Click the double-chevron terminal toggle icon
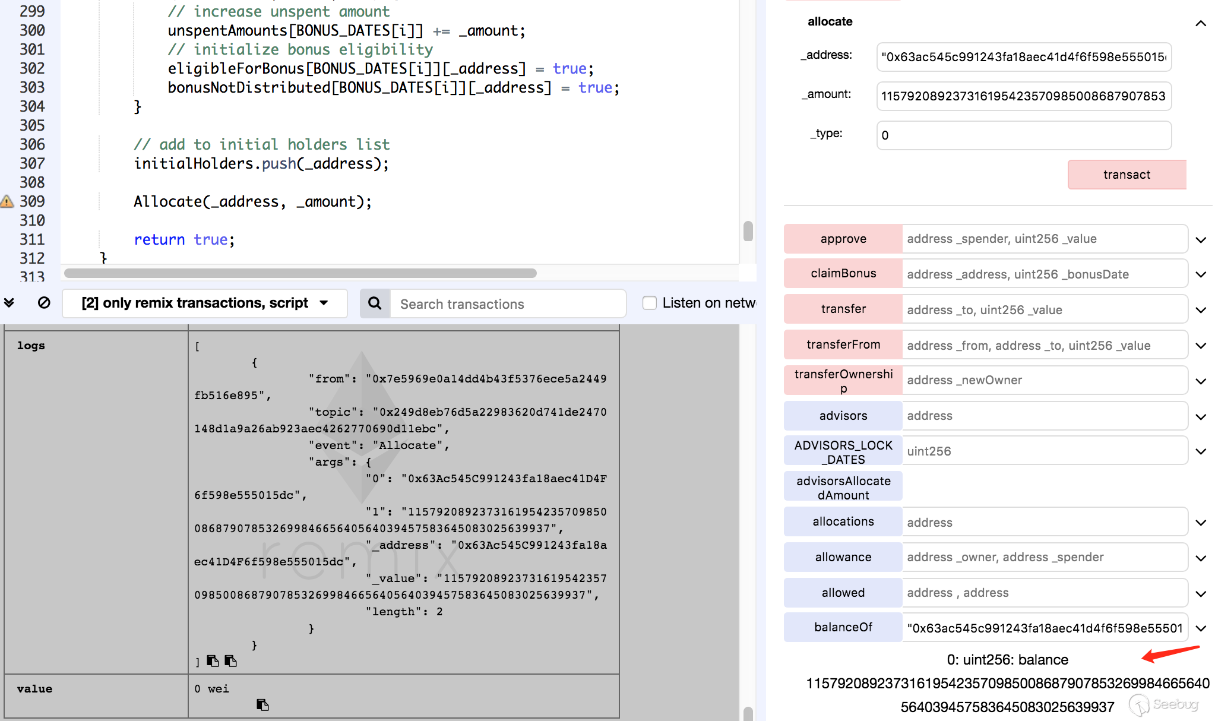 pos(9,303)
